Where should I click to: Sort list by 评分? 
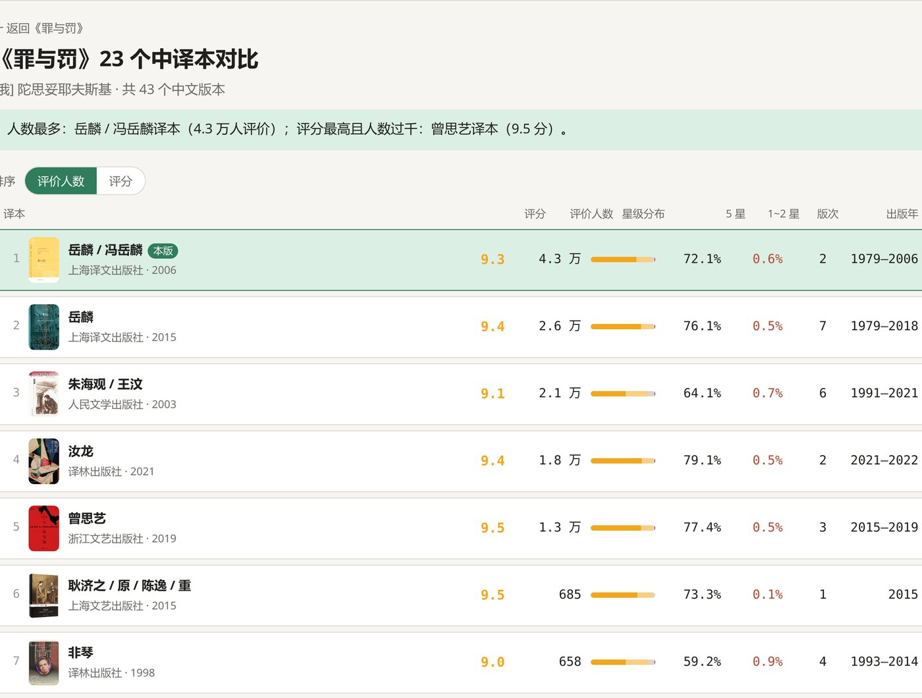121,181
